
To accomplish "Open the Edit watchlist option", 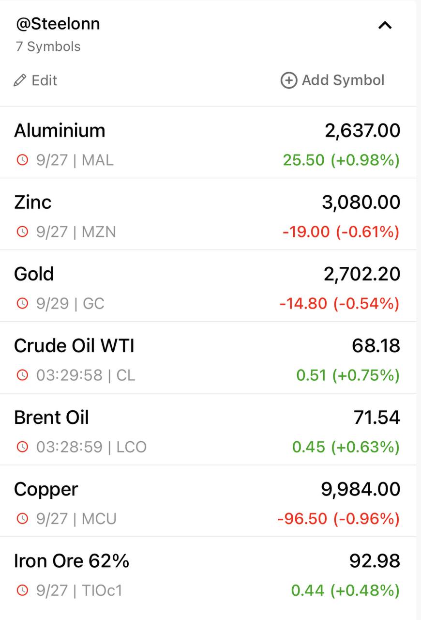I will (x=35, y=80).
